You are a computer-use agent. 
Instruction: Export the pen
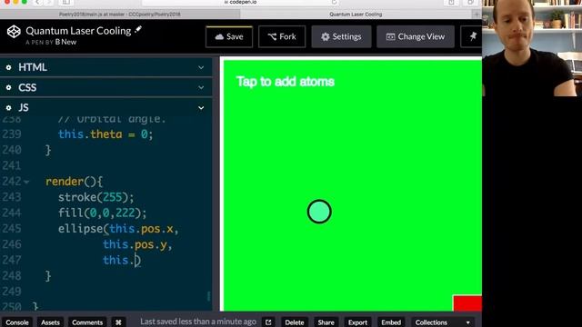[357, 322]
